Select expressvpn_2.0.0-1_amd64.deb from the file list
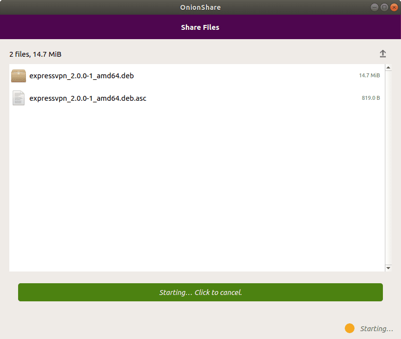Image resolution: width=401 pixels, height=339 pixels. pyautogui.click(x=81, y=76)
